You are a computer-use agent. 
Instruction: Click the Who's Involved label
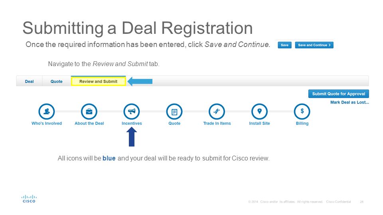[x=47, y=123]
